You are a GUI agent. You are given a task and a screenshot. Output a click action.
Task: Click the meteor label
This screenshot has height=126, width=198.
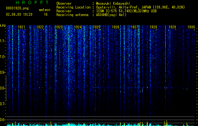(45, 10)
